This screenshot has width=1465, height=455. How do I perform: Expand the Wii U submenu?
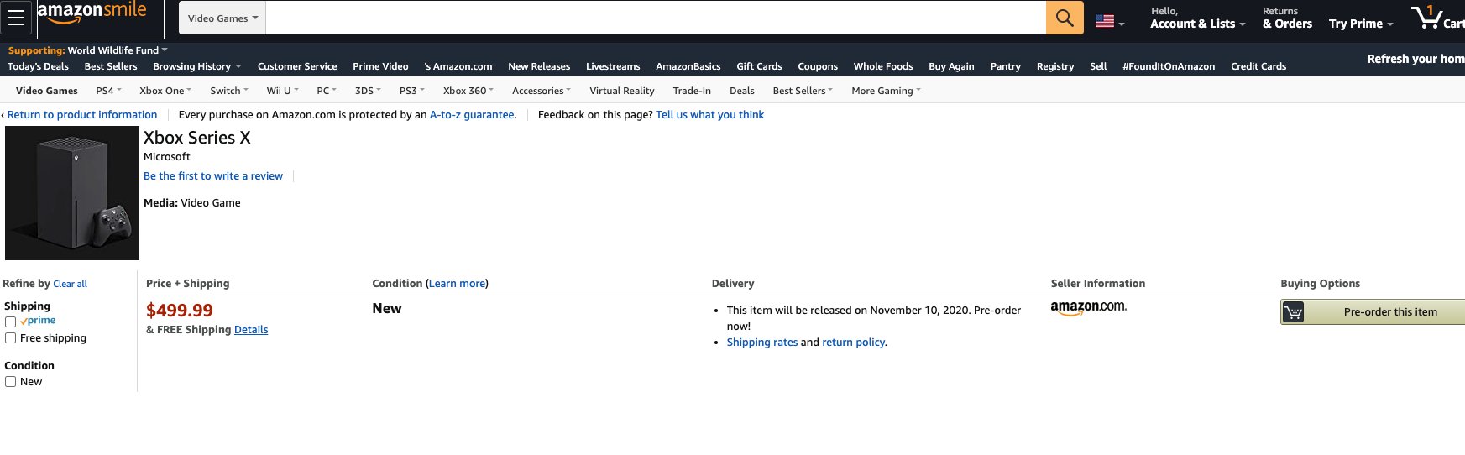click(282, 91)
